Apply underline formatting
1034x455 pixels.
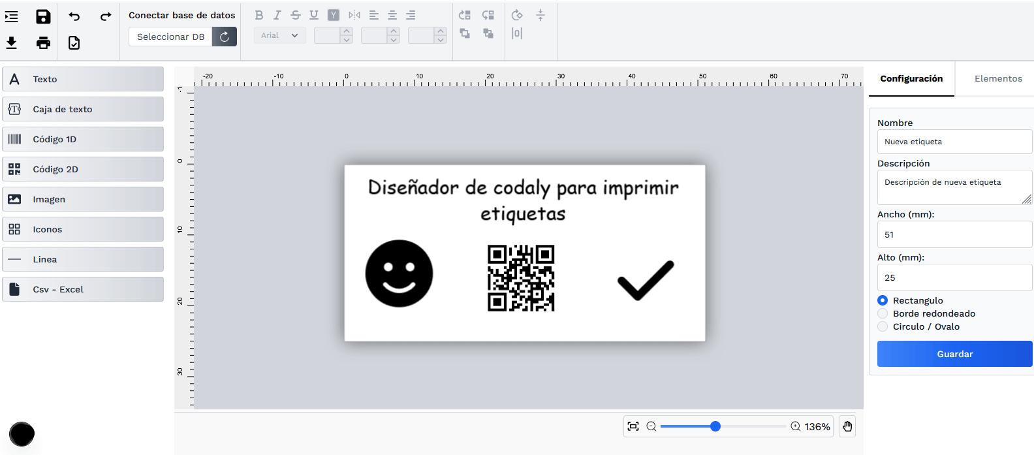(314, 15)
